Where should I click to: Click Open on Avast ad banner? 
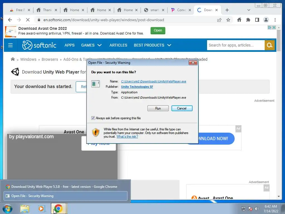click(x=158, y=30)
